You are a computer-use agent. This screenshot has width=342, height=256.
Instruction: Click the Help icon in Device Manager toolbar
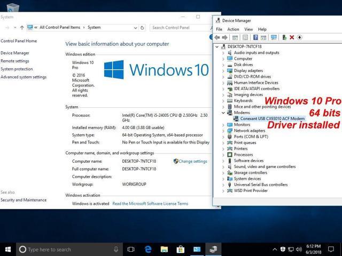(x=255, y=37)
